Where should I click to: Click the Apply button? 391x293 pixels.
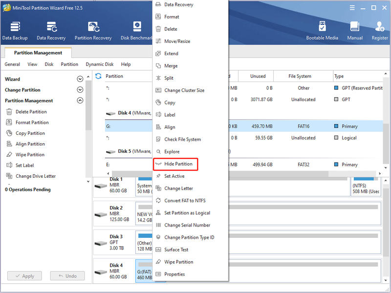click(x=24, y=276)
